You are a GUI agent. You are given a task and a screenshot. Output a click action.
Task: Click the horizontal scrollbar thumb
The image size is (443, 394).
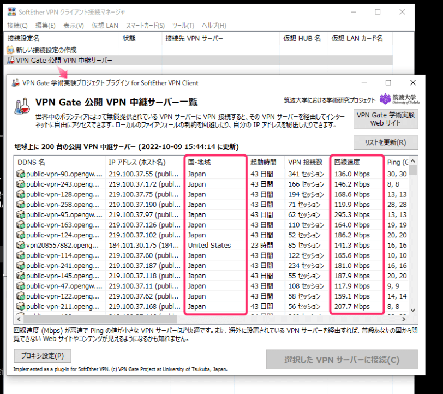[100, 319]
